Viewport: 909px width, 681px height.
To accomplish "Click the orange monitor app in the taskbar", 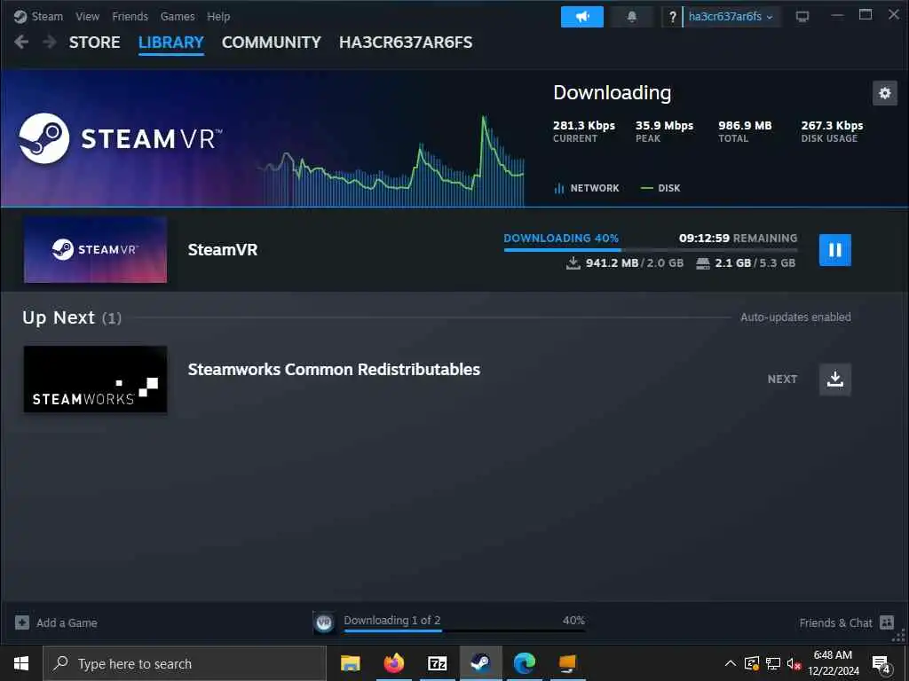I will click(567, 663).
